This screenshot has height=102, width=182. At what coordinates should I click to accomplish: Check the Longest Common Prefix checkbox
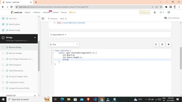tap(3, 88)
